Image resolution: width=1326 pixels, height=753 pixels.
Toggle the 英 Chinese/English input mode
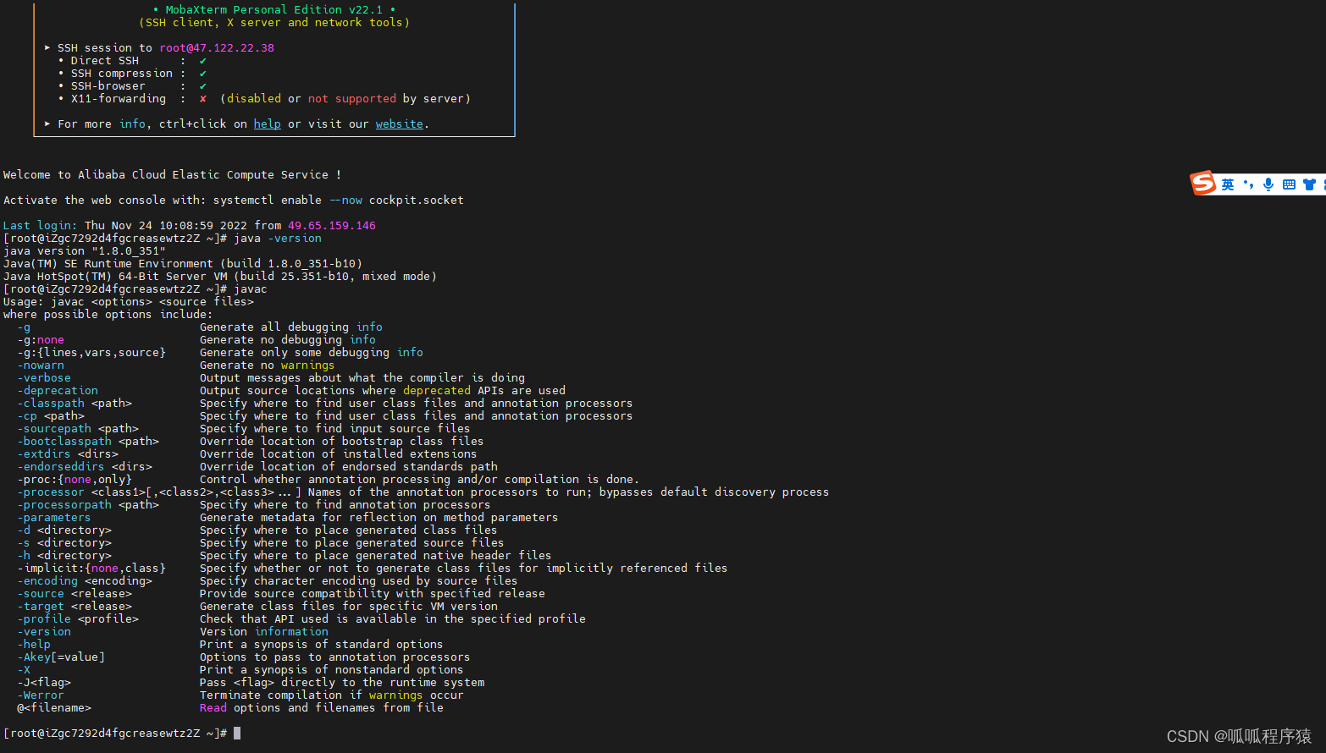point(1228,184)
